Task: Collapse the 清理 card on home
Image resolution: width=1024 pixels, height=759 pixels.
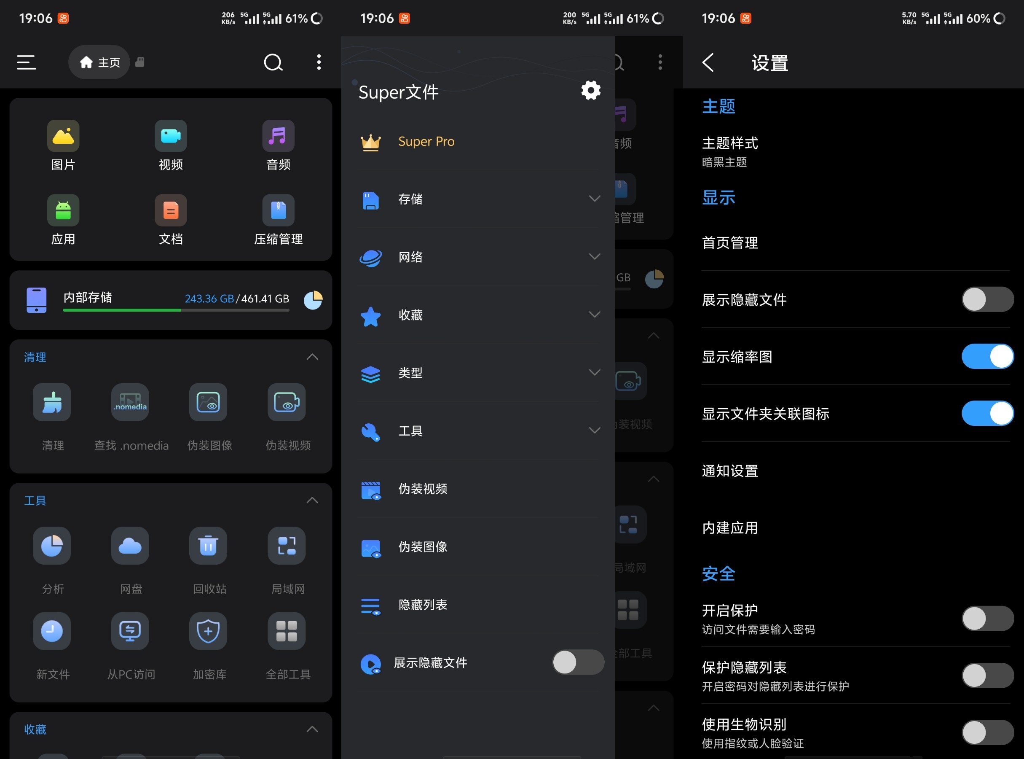Action: 312,357
